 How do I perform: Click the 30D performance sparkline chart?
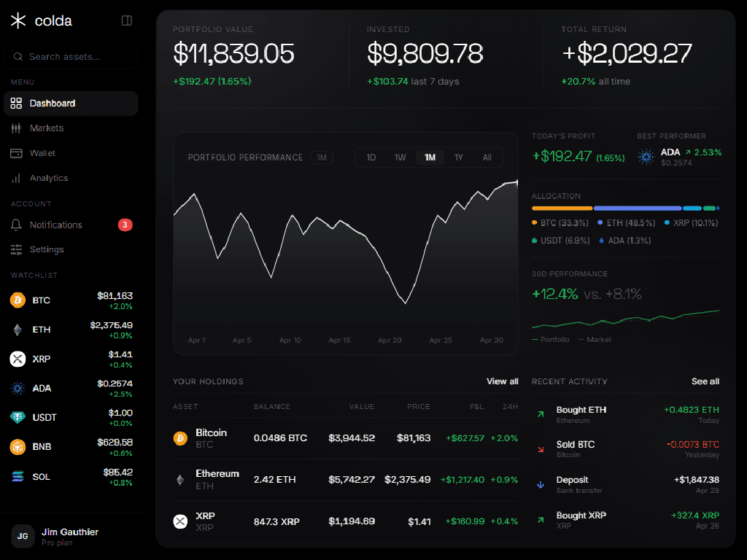[625, 319]
